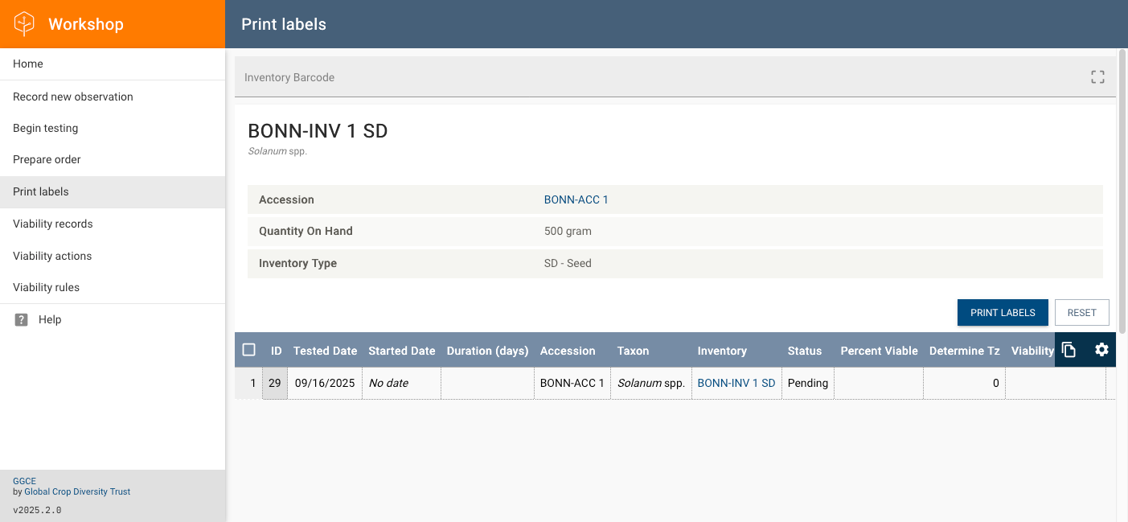Click the RESET button

point(1081,313)
